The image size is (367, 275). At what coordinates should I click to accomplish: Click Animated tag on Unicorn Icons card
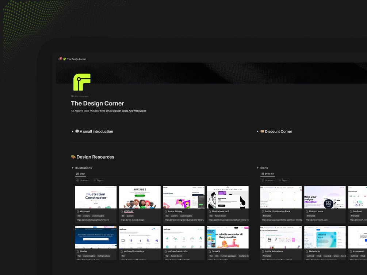tap(311, 216)
